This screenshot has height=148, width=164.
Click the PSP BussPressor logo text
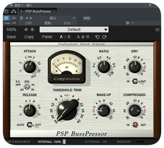[x=81, y=134]
